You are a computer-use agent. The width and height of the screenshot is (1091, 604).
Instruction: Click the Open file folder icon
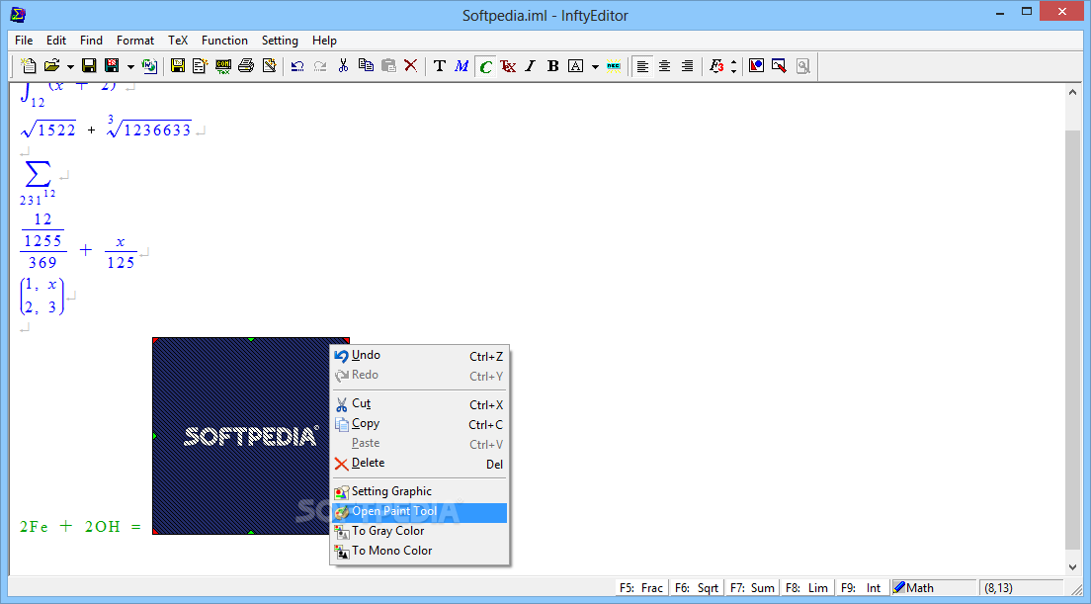coord(51,66)
